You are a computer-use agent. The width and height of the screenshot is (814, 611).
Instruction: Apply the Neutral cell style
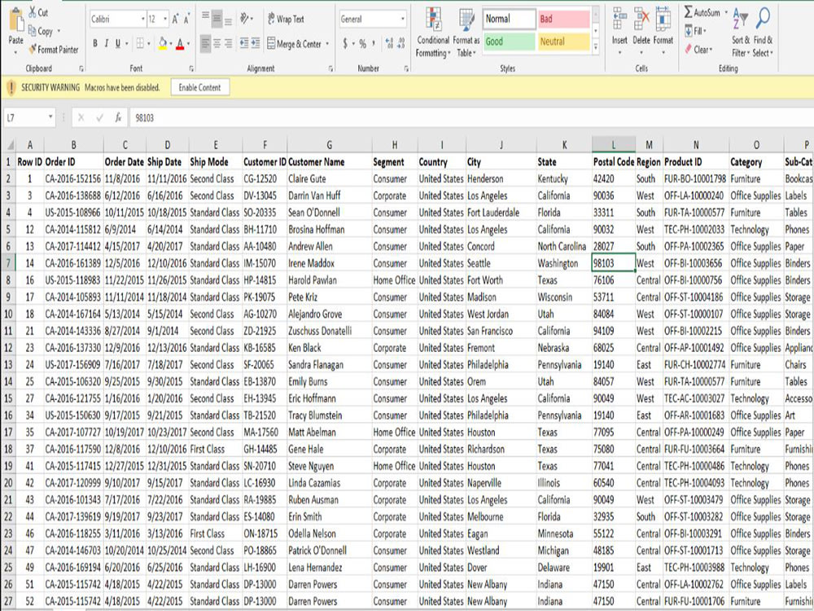click(x=563, y=42)
